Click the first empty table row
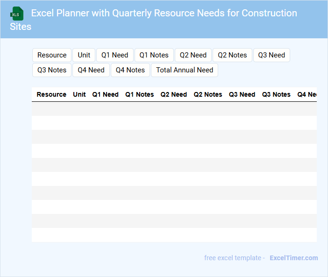This screenshot has width=328, height=277. pyautogui.click(x=174, y=109)
